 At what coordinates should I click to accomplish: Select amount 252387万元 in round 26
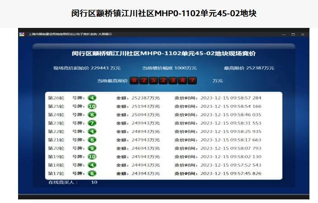[145, 98]
